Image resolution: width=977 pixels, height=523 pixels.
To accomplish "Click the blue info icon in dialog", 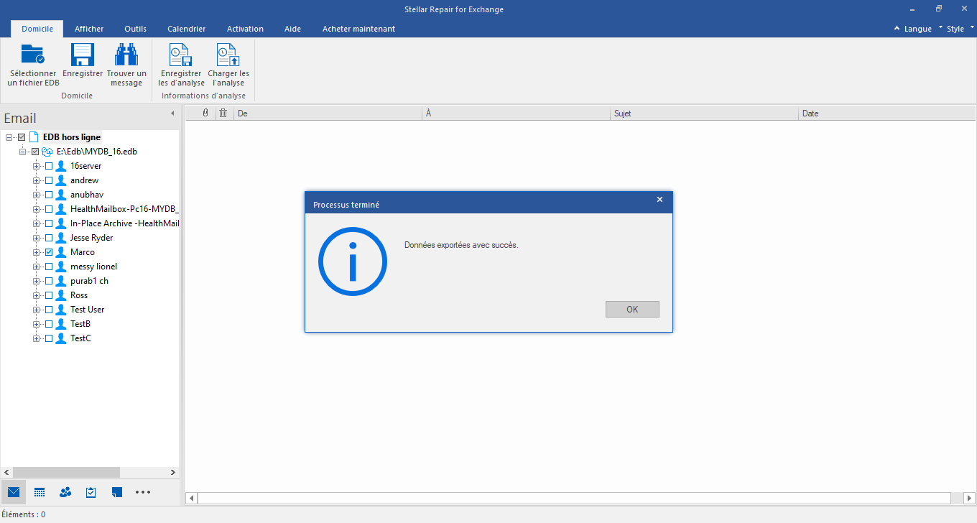I will (353, 261).
